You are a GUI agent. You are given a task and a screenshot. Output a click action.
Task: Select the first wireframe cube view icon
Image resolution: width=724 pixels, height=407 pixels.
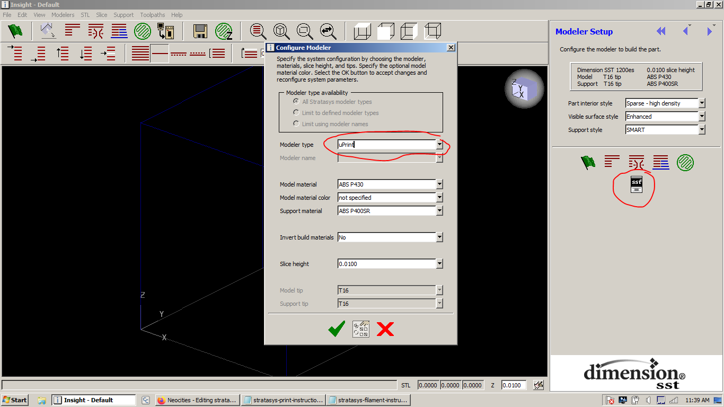363,31
